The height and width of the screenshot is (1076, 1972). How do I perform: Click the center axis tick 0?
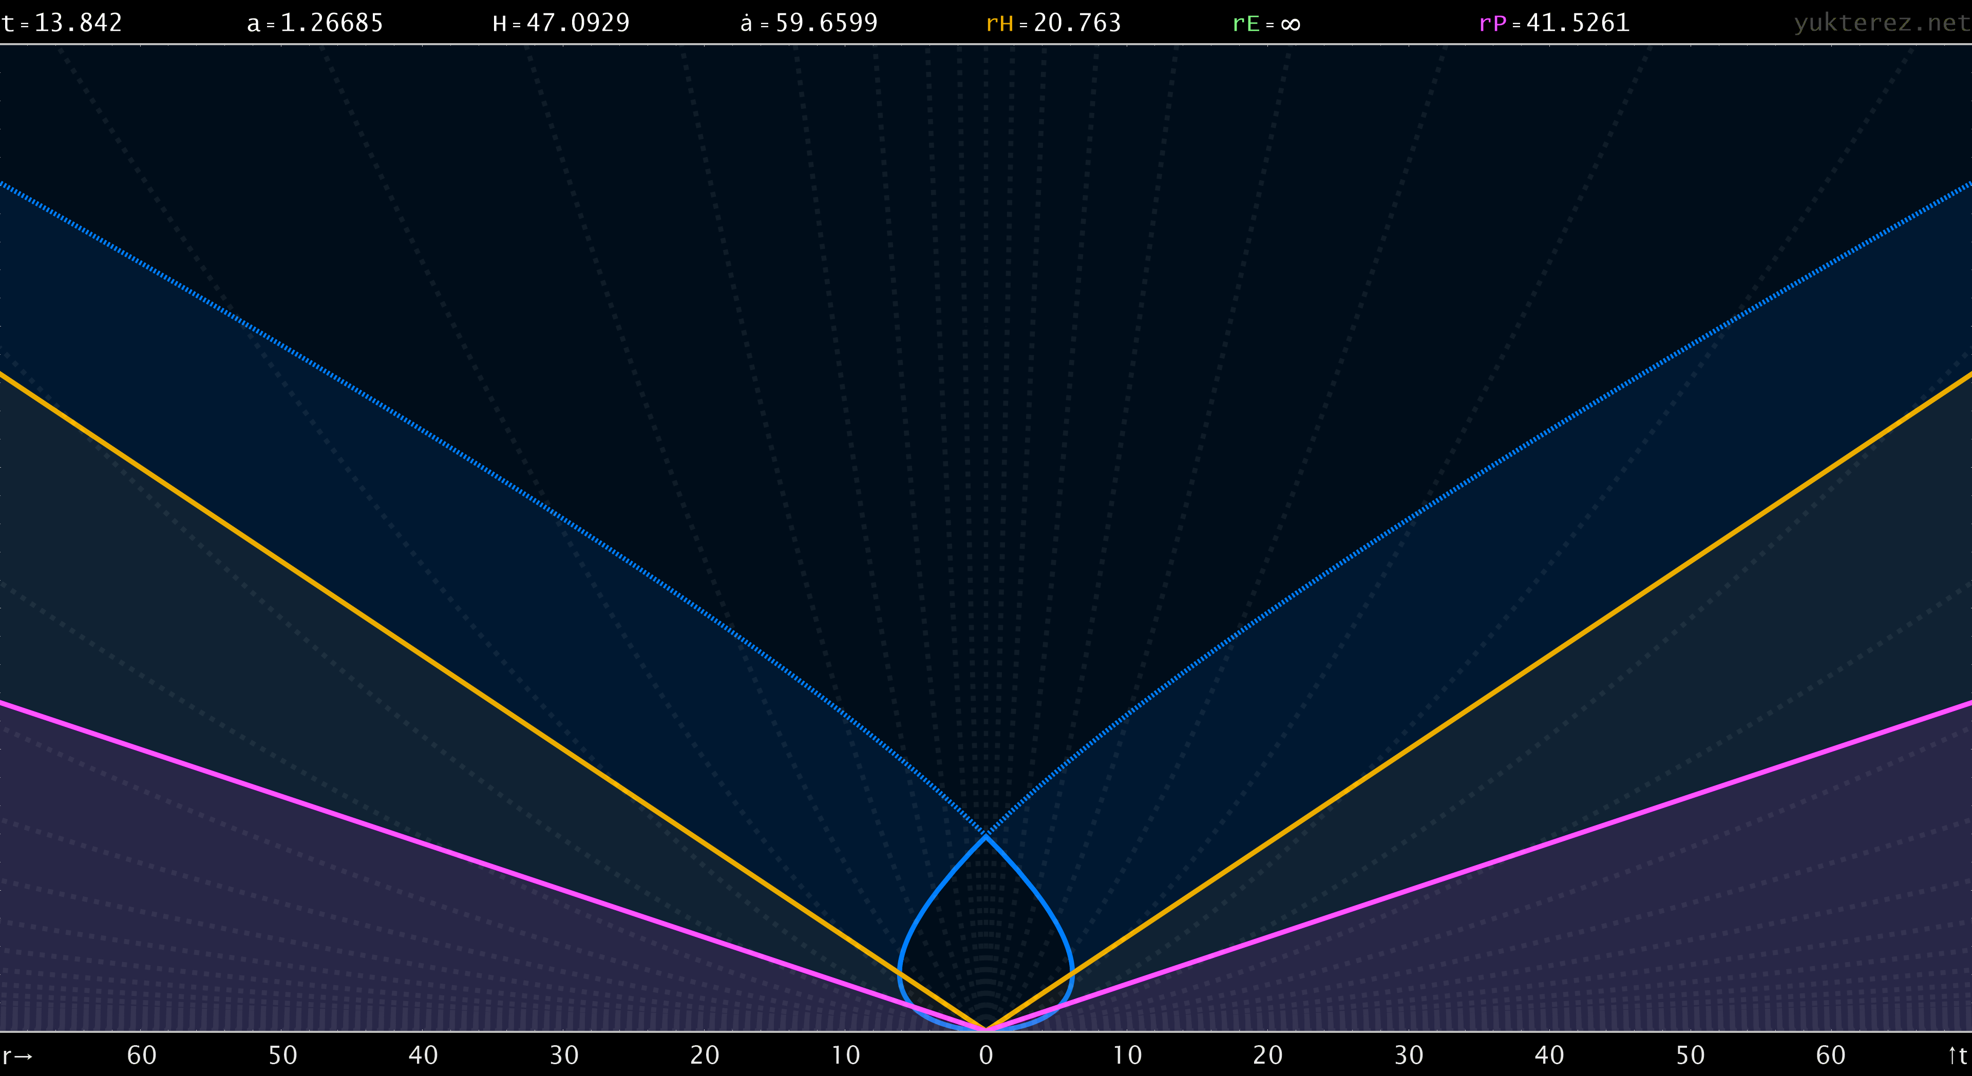(986, 1055)
